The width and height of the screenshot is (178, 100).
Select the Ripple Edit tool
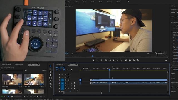pos(51,72)
